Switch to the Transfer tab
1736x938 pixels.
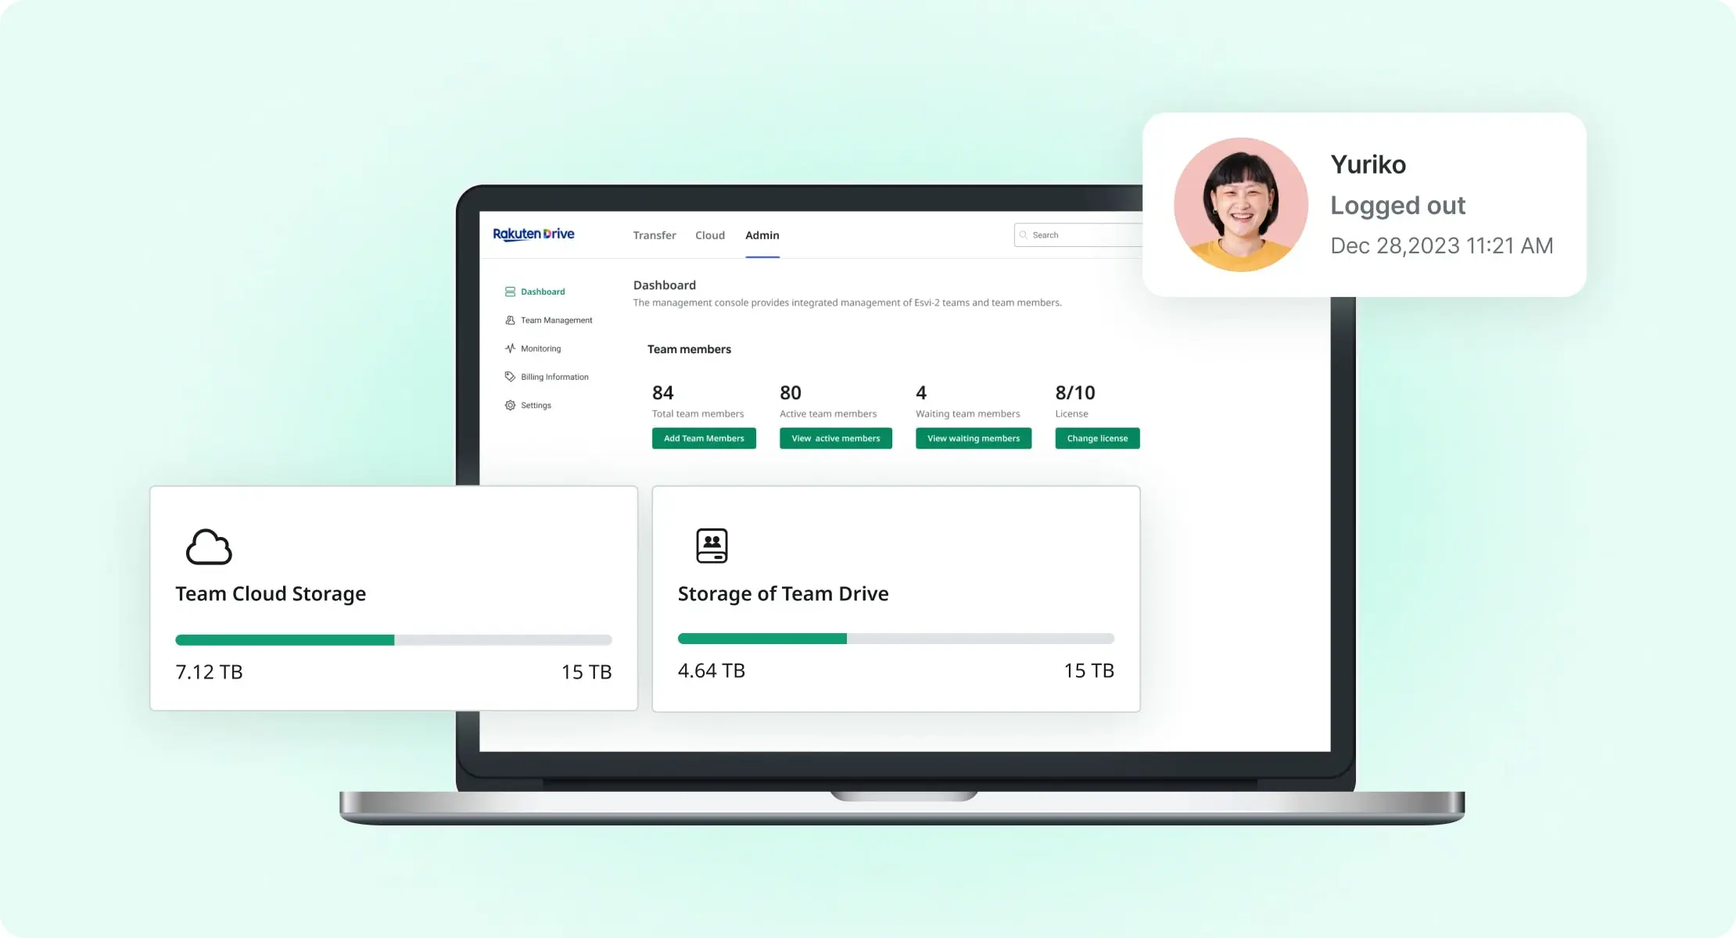654,234
